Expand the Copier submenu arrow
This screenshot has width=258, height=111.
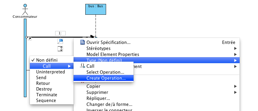(x=235, y=86)
